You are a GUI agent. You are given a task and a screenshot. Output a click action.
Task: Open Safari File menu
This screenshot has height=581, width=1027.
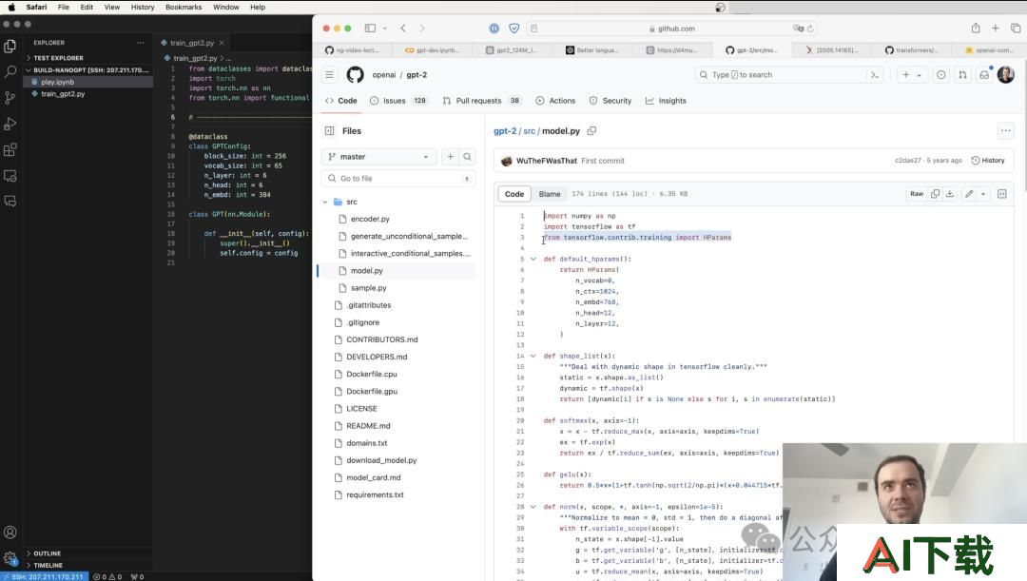64,8
